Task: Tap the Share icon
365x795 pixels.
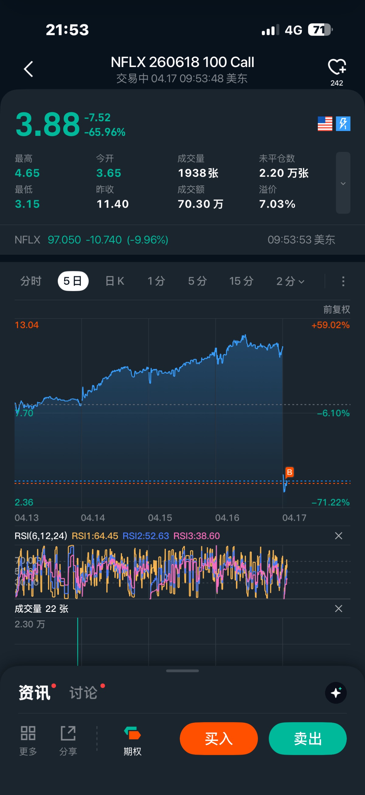Action: point(68,739)
